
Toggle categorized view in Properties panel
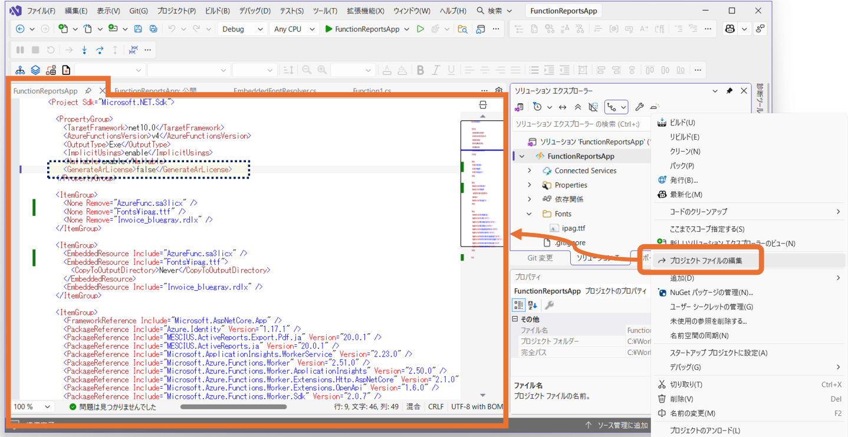pos(518,305)
